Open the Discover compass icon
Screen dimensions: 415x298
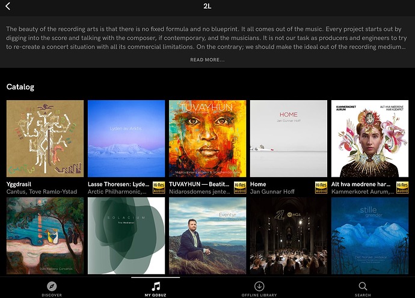(52, 286)
